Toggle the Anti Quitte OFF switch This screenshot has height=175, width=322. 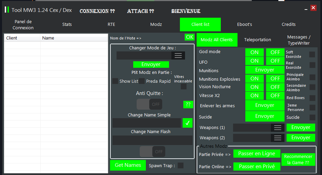tap(149, 104)
